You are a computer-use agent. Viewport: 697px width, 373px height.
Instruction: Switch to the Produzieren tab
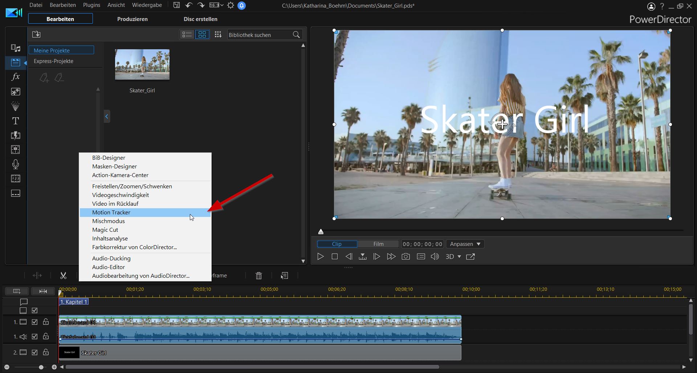click(x=132, y=19)
